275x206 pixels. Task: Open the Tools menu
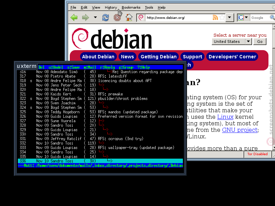click(x=149, y=7)
